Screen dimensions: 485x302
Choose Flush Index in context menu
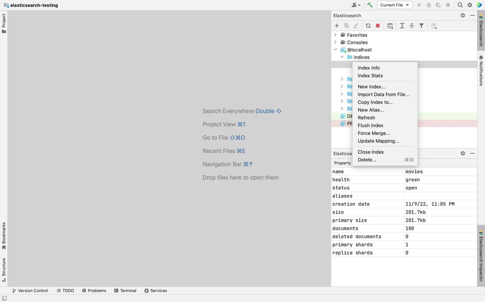click(x=385, y=125)
